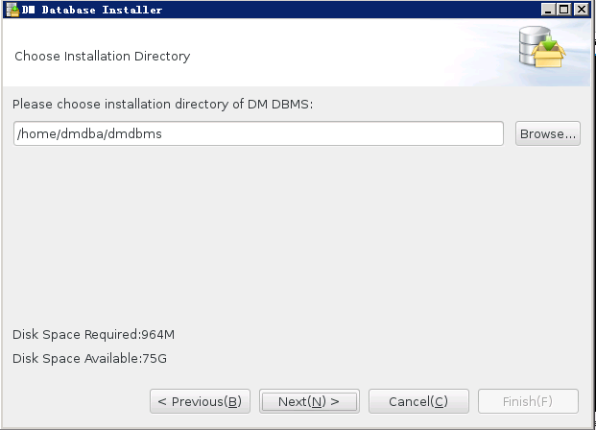Screen dimensions: 596x430
Task: Proceed with the Next(N) > button
Action: 309,401
